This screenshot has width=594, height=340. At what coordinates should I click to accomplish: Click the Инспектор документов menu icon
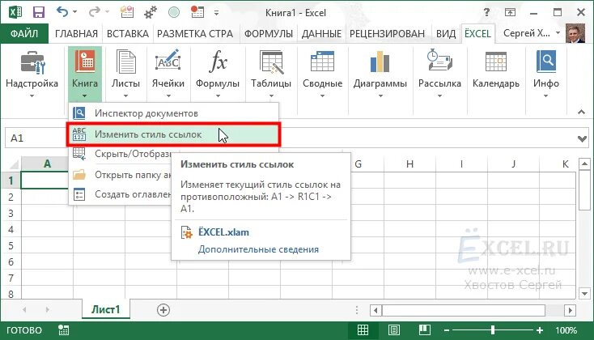(x=78, y=113)
